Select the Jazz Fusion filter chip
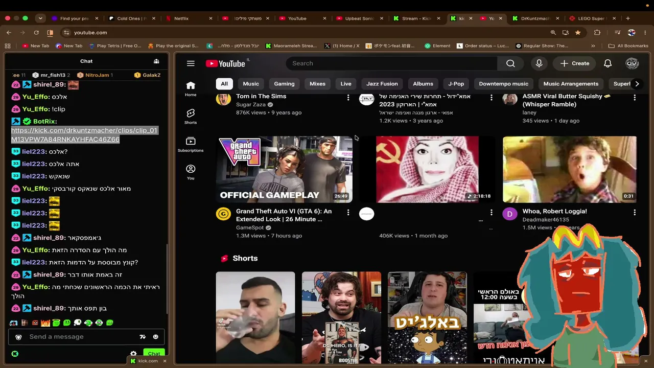Viewport: 654px width, 368px height. pyautogui.click(x=382, y=84)
